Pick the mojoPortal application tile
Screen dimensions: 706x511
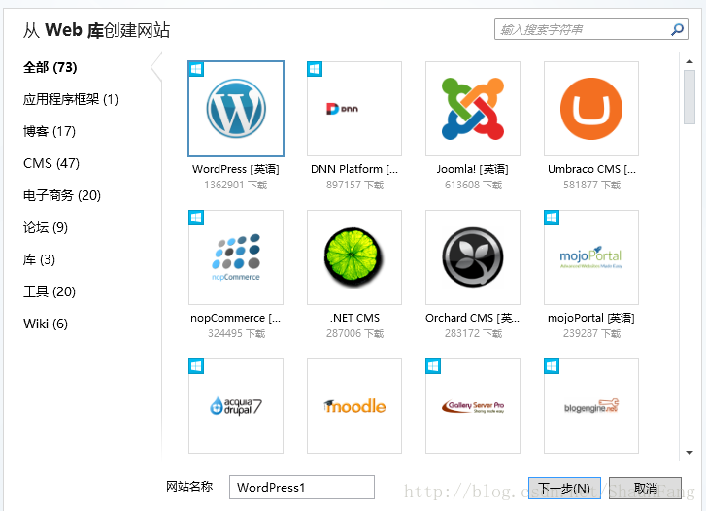[591, 257]
